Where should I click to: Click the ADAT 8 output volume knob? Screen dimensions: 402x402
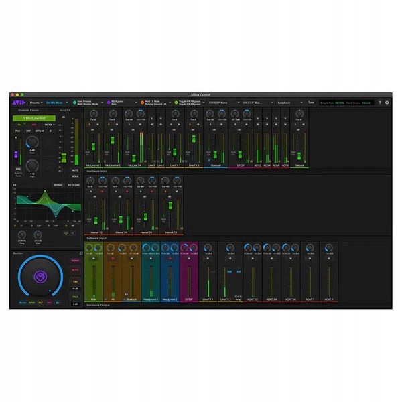click(329, 248)
